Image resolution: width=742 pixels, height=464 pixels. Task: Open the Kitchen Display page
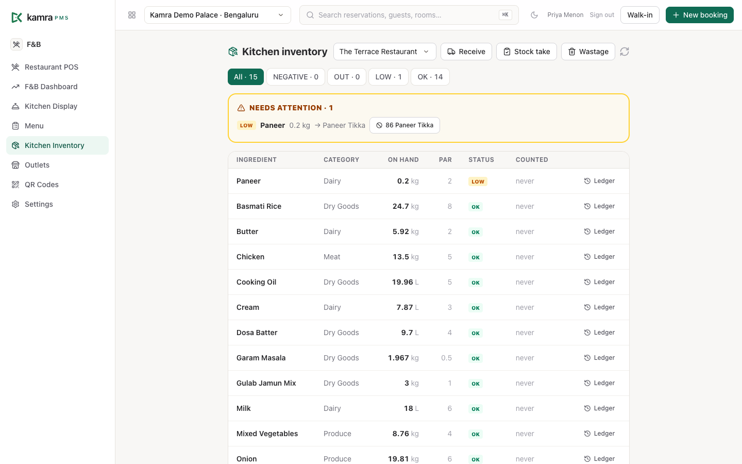(x=57, y=106)
